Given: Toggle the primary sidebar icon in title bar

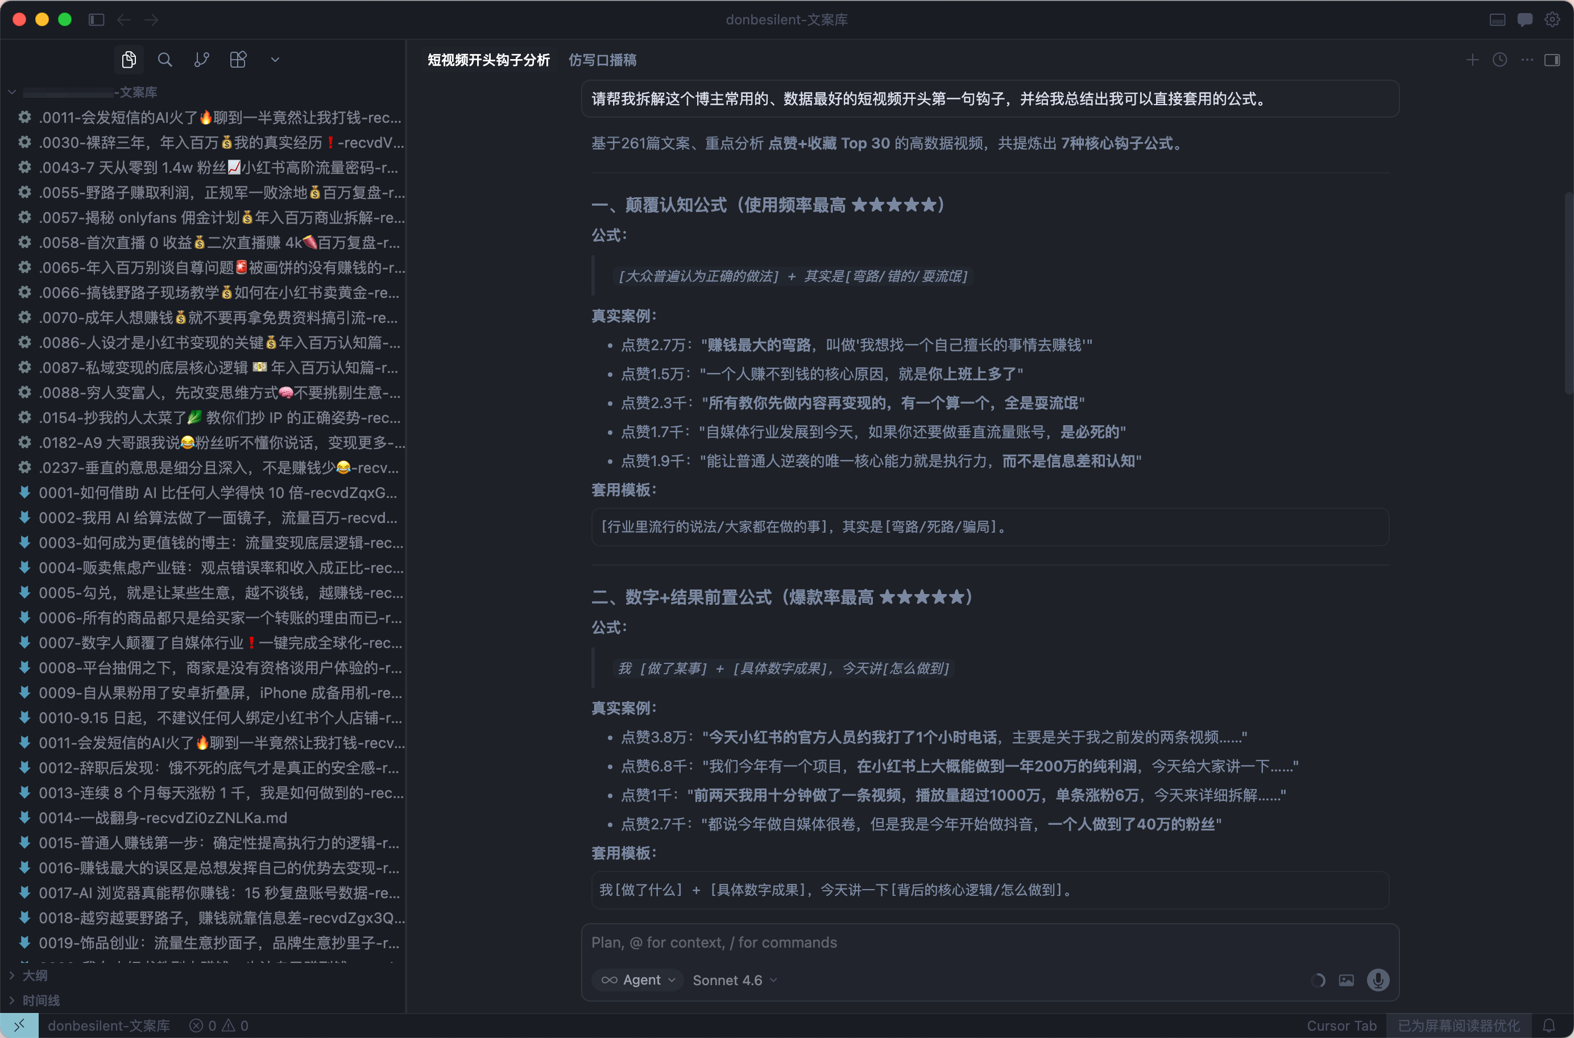Looking at the screenshot, I should coord(97,20).
